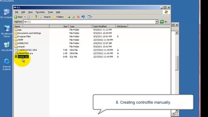Open the View menu
208x117 pixels.
30,12
